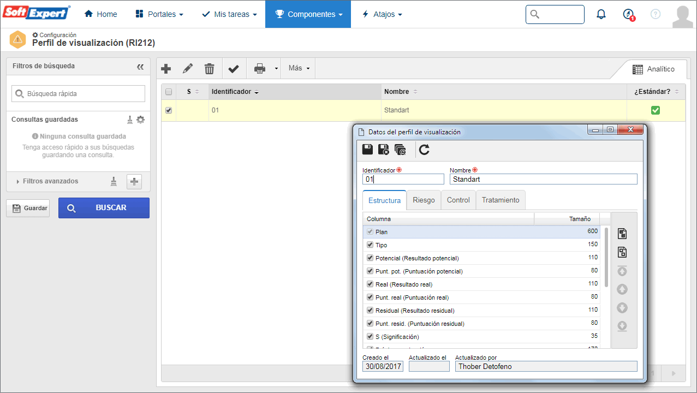The width and height of the screenshot is (697, 393).
Task: Open saved queries settings gear
Action: 141,120
